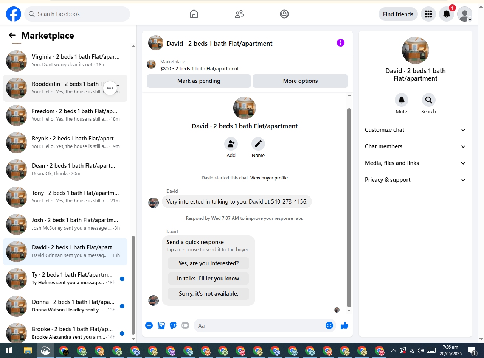Click Mark as pending button
Screen dimensions: 484x358
click(199, 81)
